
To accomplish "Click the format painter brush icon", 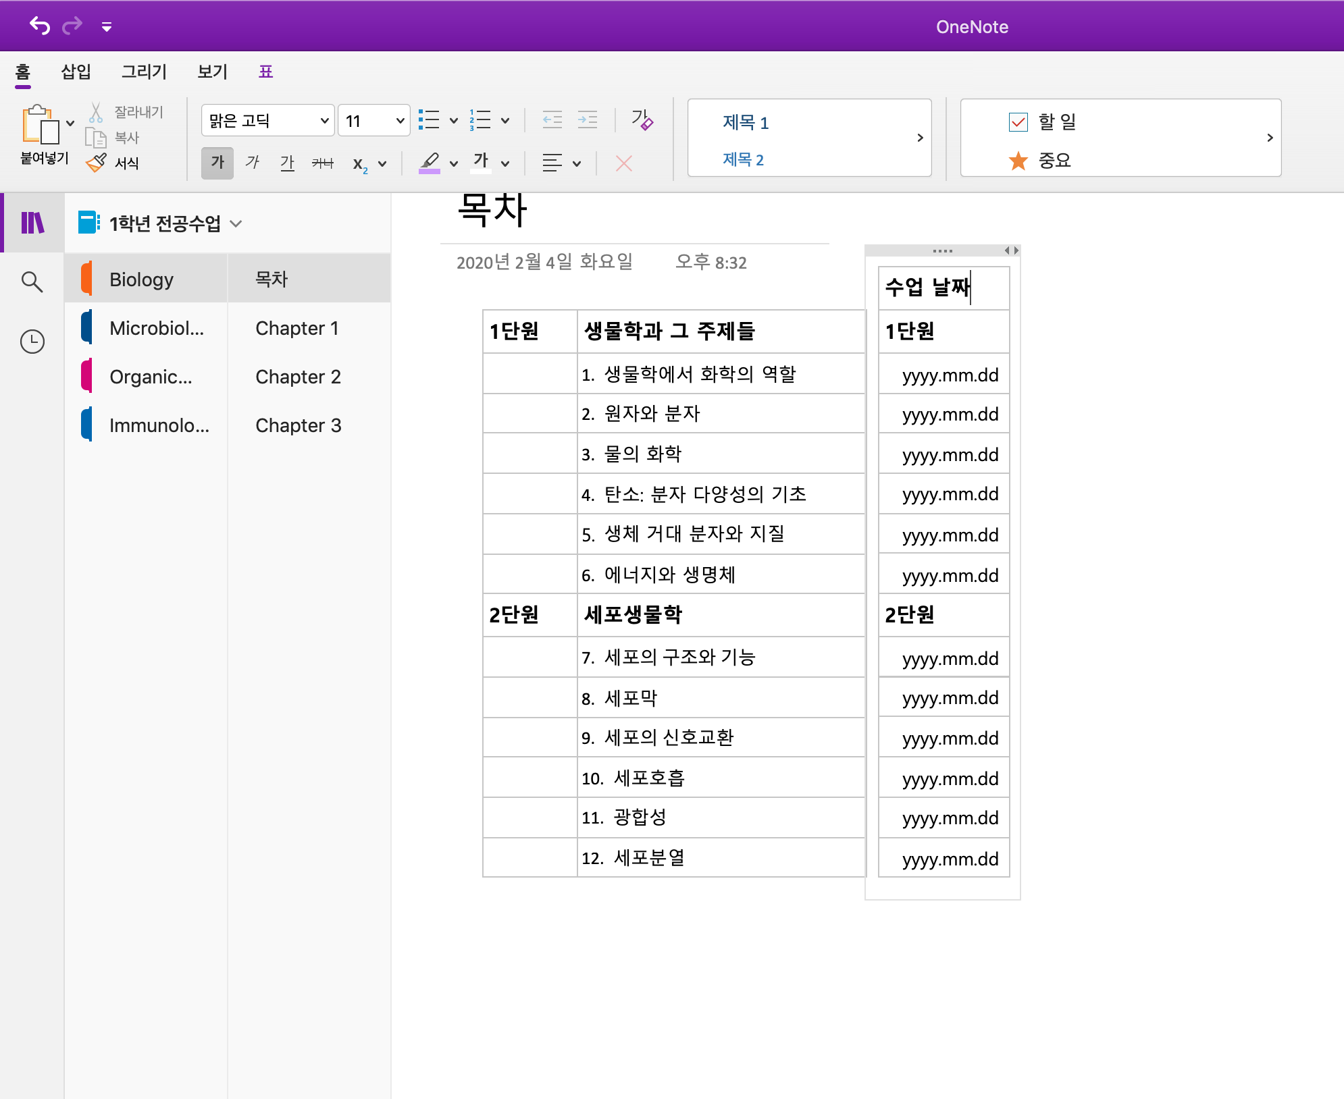I will click(97, 163).
